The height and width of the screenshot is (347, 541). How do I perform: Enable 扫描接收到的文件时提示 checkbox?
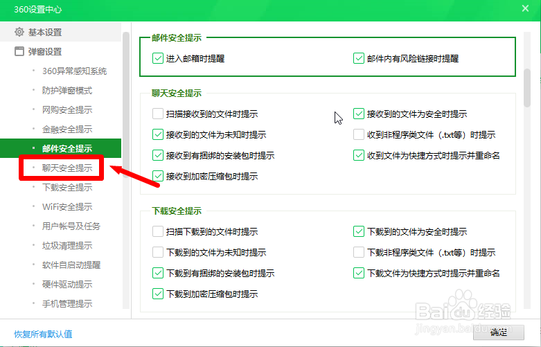click(x=158, y=114)
